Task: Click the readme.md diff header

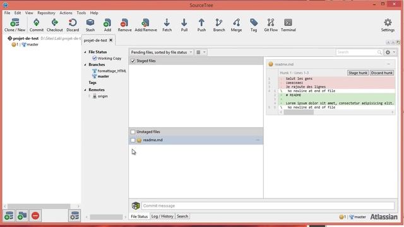Action: point(331,64)
